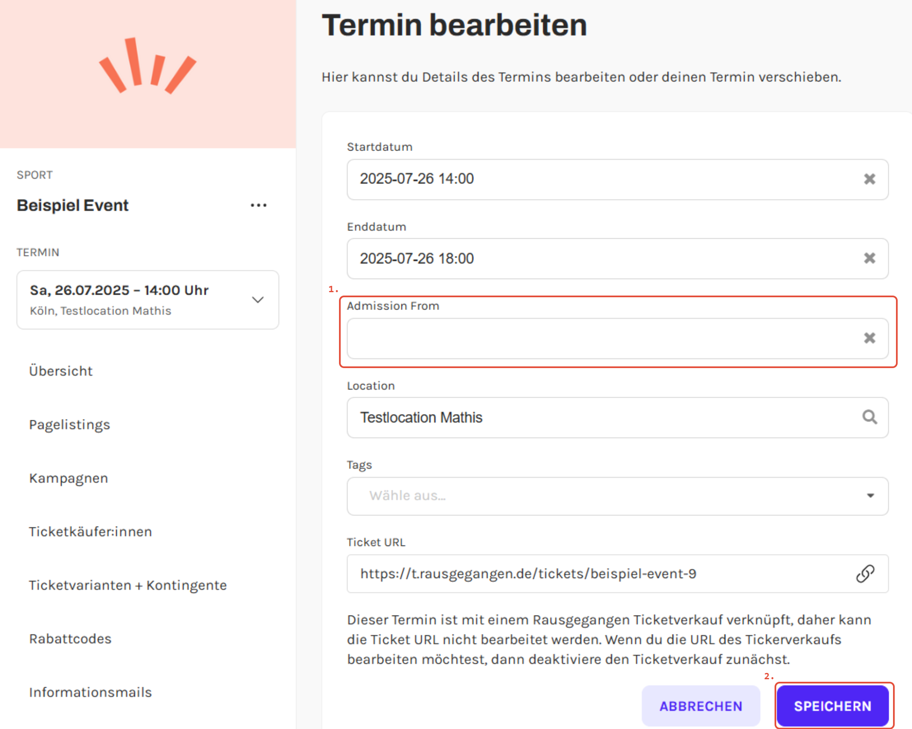
Task: Open the Tags dropdown arrow
Action: pyautogui.click(x=870, y=496)
